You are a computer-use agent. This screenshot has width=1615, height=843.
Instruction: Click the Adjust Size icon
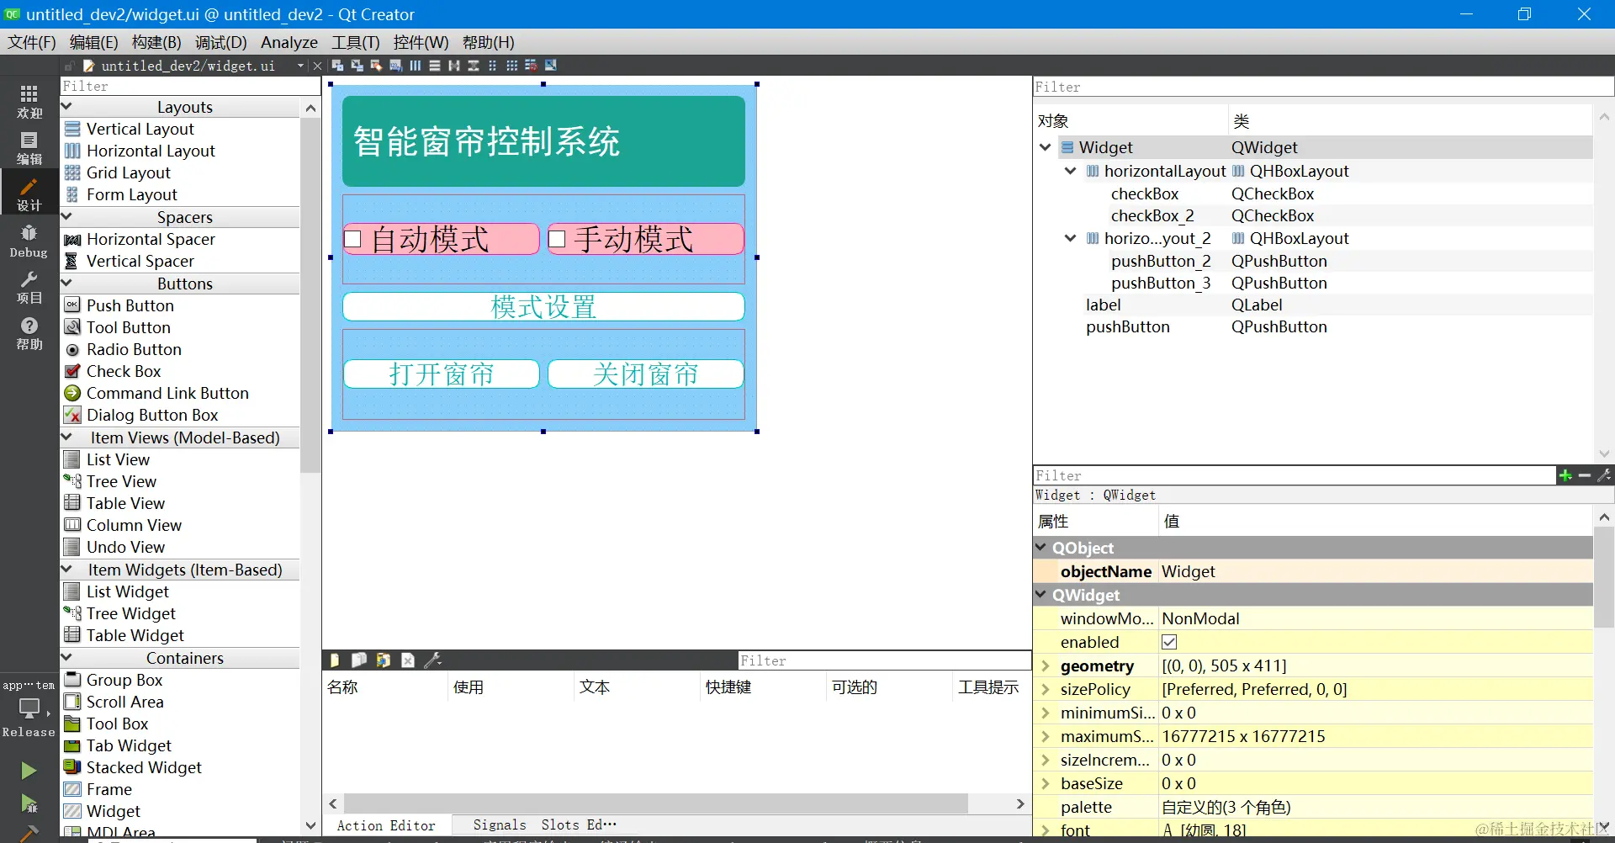[x=551, y=66]
